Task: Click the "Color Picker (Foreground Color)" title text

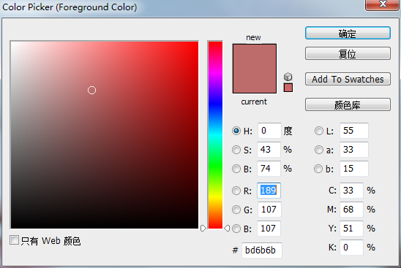Action: tap(70, 7)
